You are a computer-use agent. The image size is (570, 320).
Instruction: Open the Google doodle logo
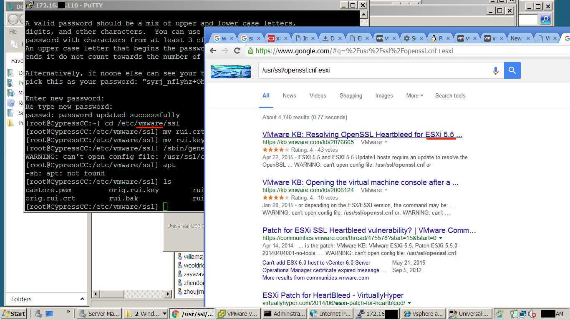(x=231, y=72)
